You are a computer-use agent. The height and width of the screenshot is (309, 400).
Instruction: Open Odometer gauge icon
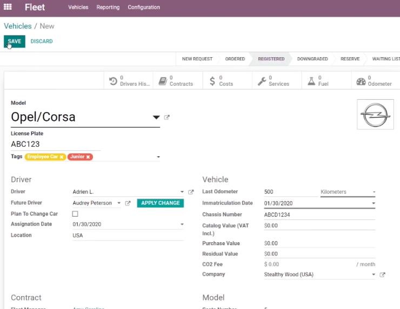click(x=361, y=81)
